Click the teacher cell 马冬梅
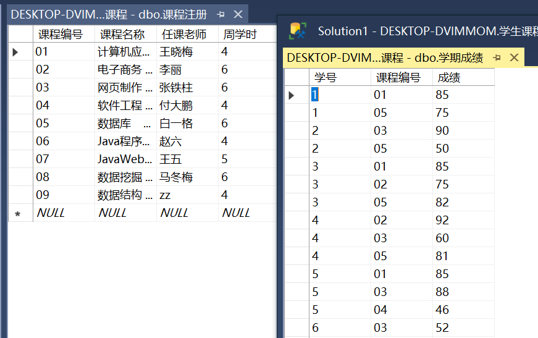The height and width of the screenshot is (338, 538). click(x=176, y=177)
